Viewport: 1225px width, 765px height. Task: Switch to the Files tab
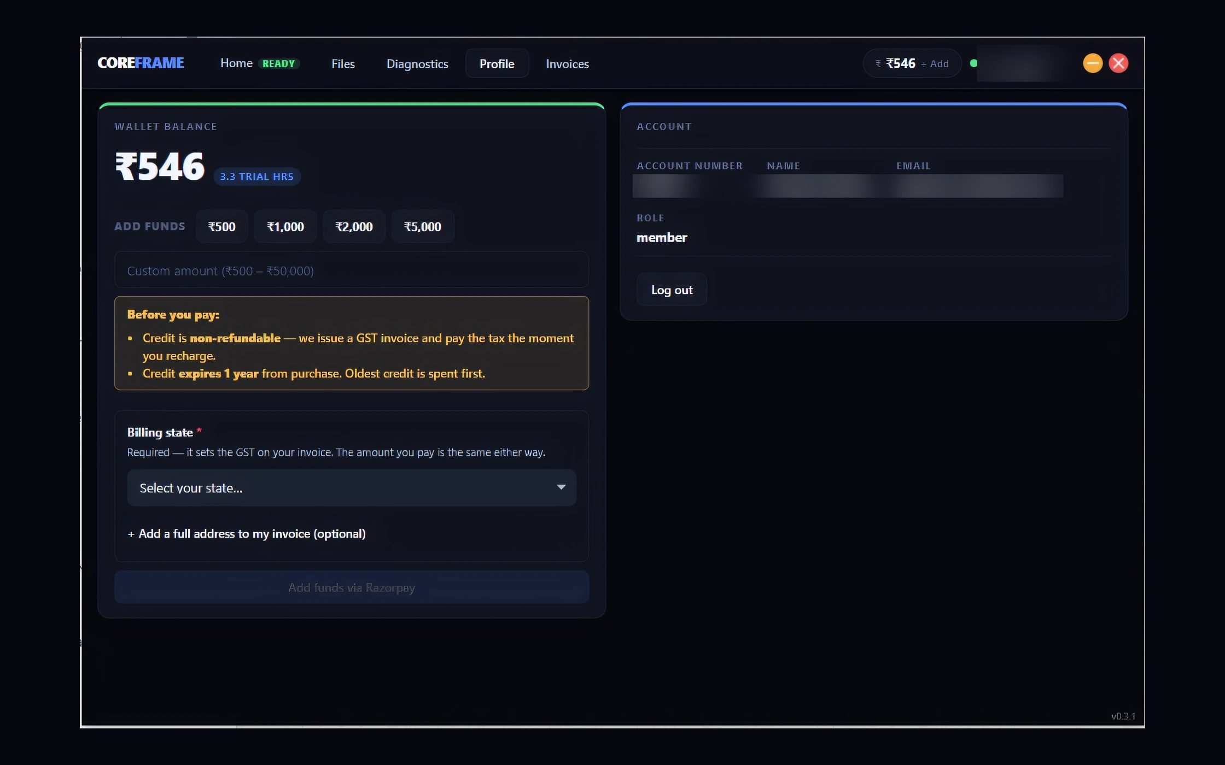coord(343,64)
